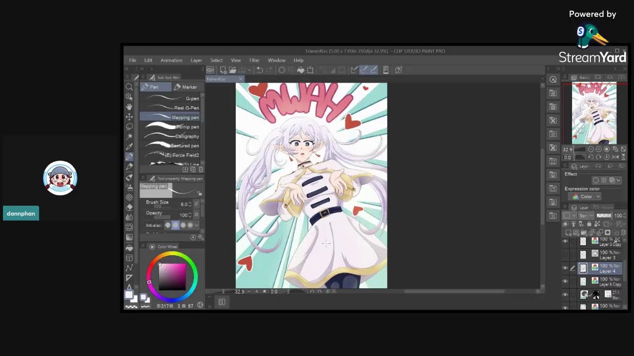Select the Auto select wand tool
The image size is (634, 356).
(129, 136)
